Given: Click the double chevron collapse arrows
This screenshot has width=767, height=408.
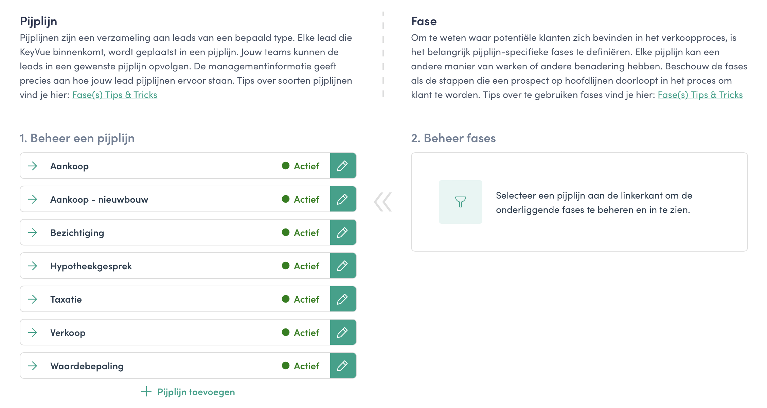Looking at the screenshot, I should 383,202.
